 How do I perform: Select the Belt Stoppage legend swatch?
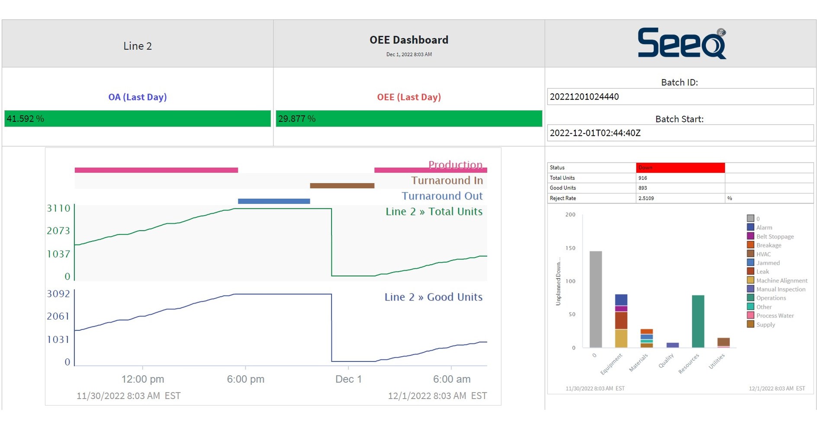pyautogui.click(x=750, y=236)
